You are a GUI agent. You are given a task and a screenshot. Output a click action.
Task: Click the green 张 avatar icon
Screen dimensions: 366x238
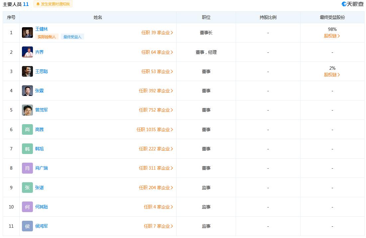pos(27,188)
